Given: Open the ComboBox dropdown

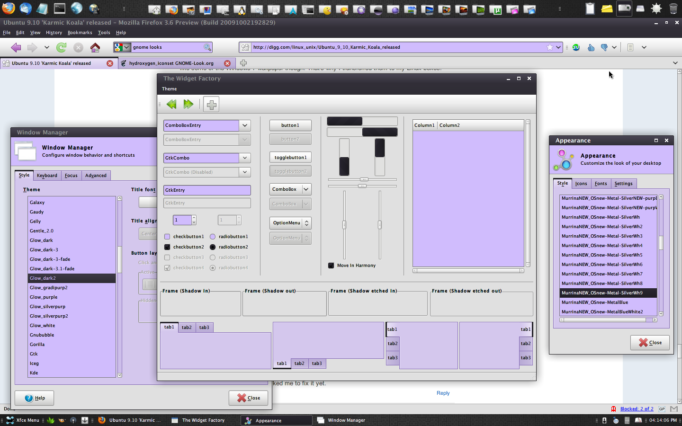Looking at the screenshot, I should [x=290, y=189].
